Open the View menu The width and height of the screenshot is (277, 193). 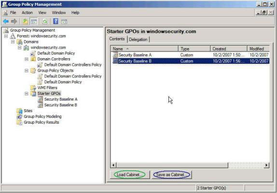click(42, 13)
